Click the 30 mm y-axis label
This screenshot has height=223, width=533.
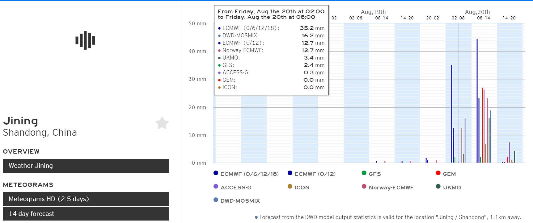(x=197, y=79)
